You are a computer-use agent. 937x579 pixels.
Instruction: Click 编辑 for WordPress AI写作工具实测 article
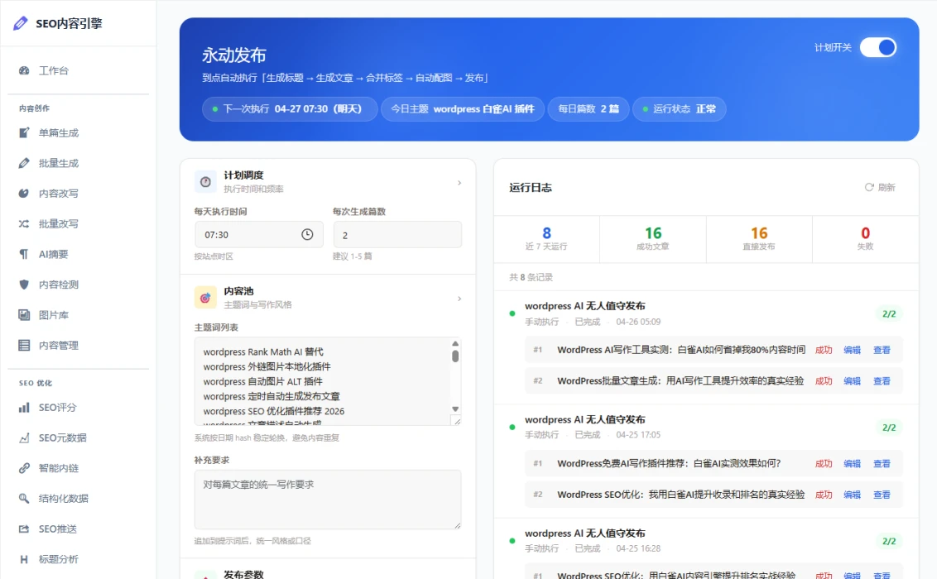click(852, 351)
